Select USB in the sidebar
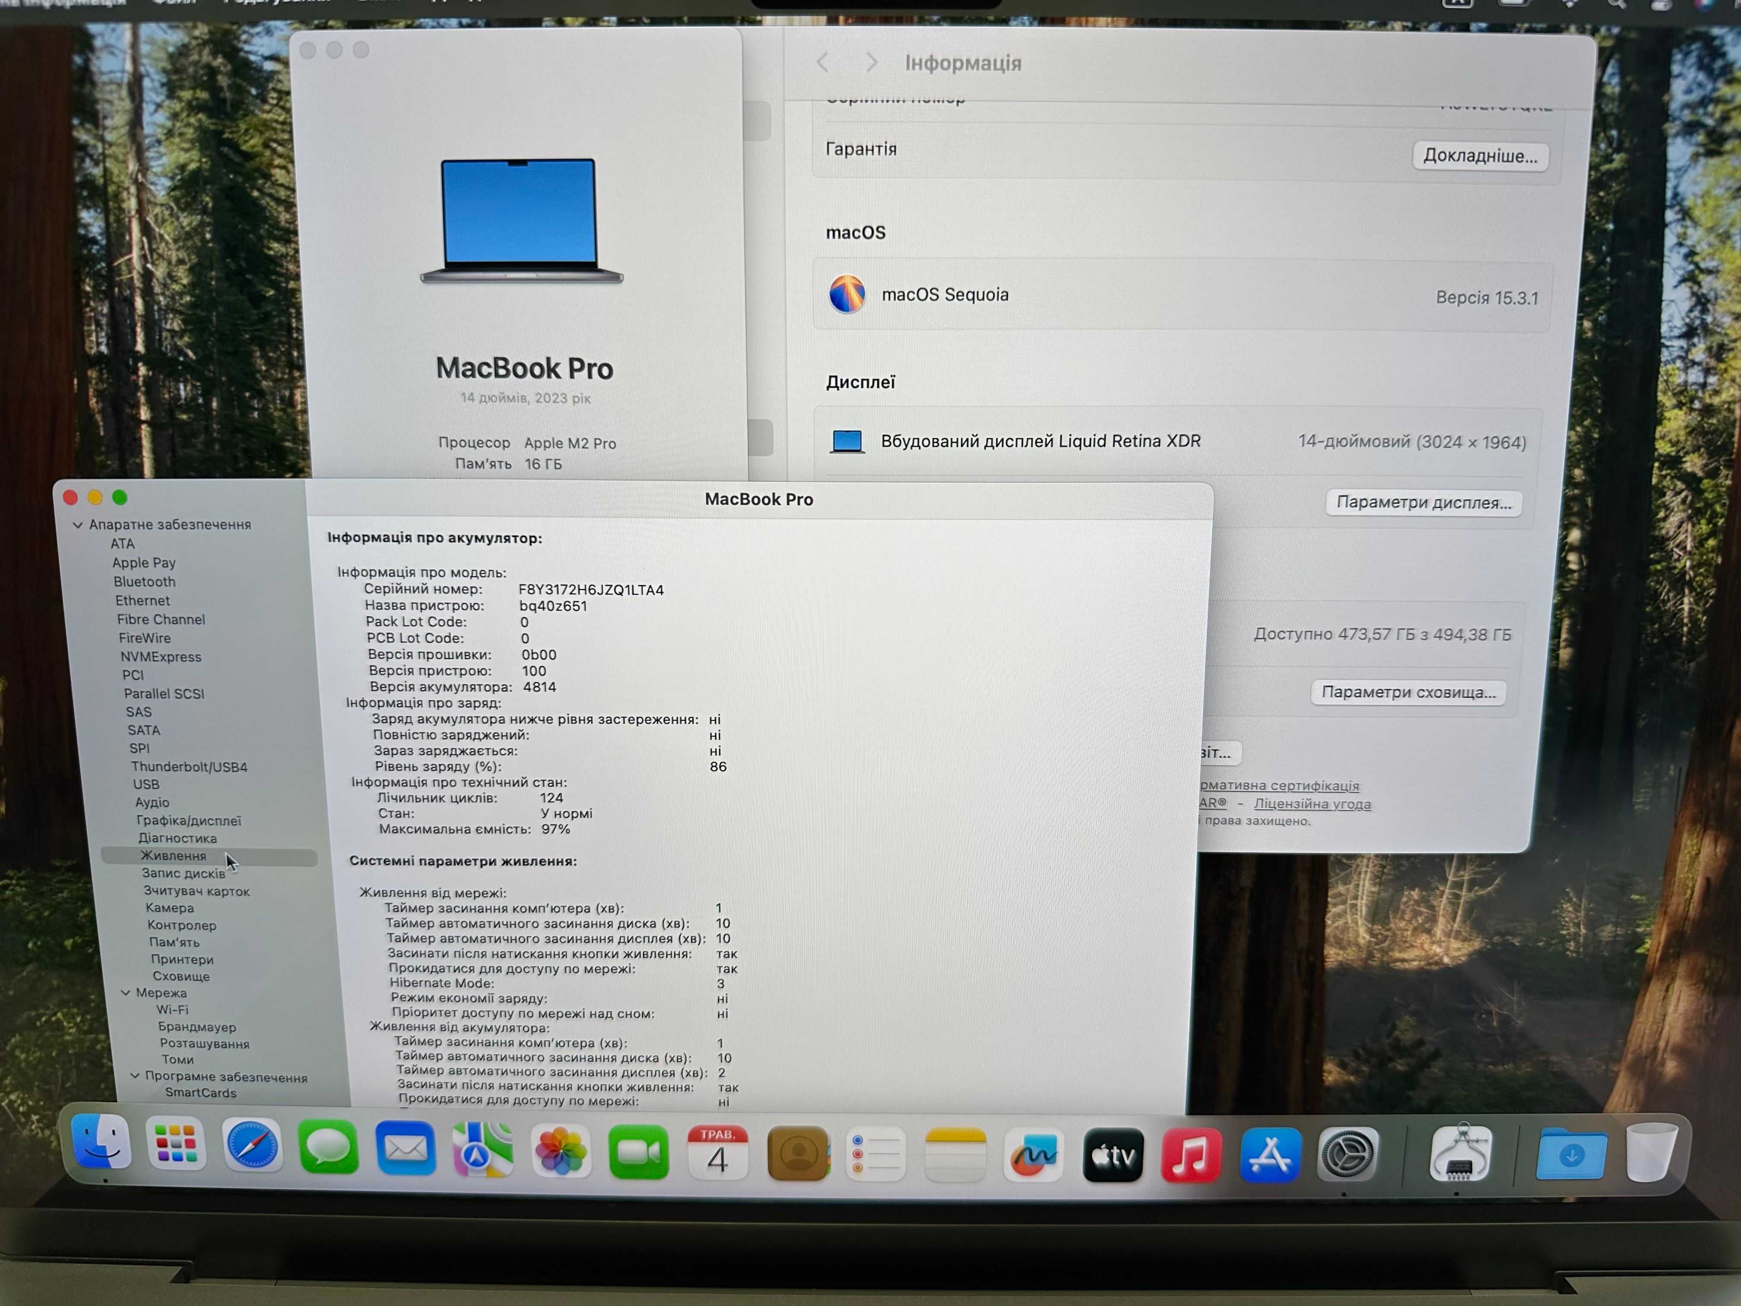 [x=146, y=784]
